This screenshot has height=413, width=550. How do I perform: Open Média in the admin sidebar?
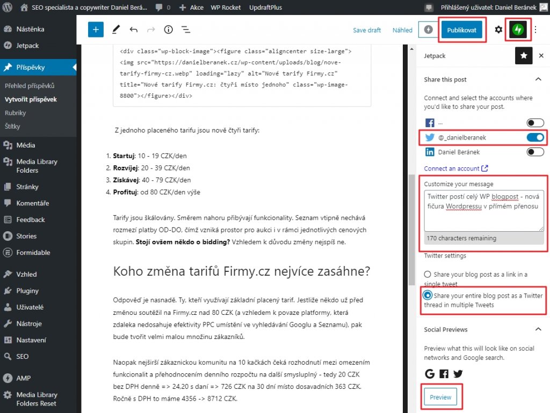pyautogui.click(x=25, y=145)
